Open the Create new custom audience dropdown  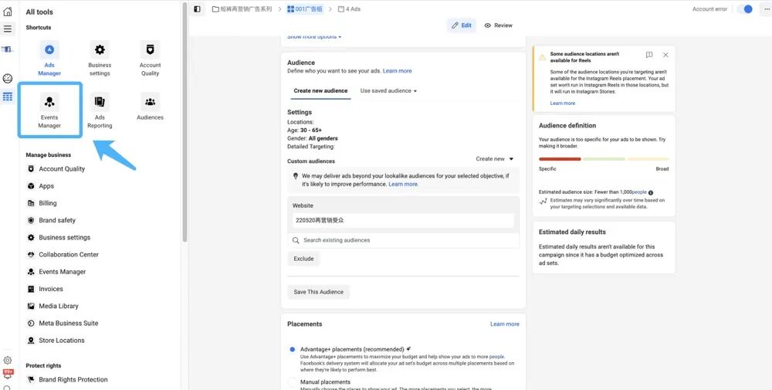click(x=494, y=159)
